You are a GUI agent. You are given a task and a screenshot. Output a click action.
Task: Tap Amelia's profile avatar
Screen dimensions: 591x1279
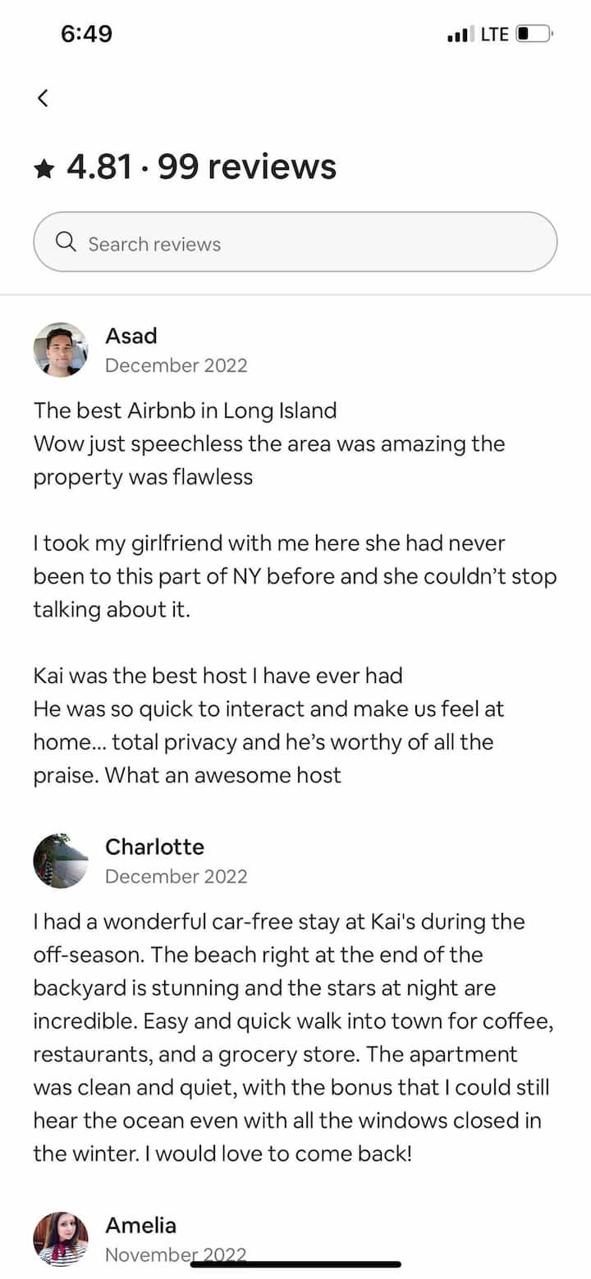[x=61, y=1239]
